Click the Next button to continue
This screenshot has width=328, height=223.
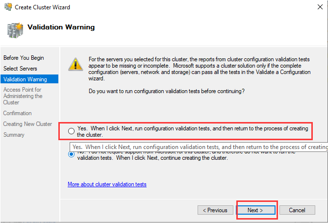coord(255,210)
